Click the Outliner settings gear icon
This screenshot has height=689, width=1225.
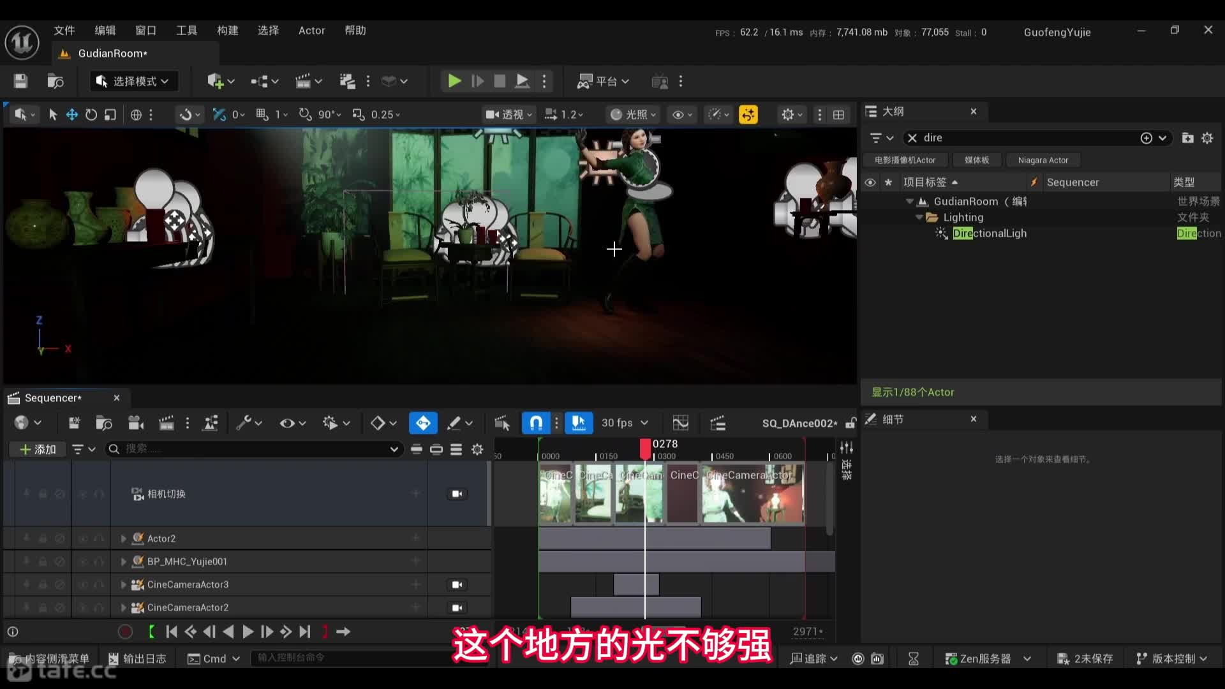click(1207, 138)
